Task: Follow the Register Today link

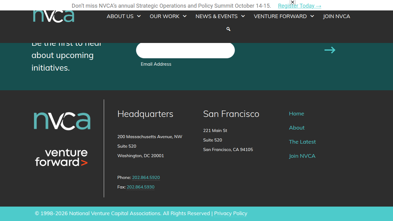Action: coord(300,6)
